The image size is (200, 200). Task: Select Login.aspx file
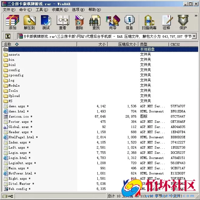pos(17,153)
